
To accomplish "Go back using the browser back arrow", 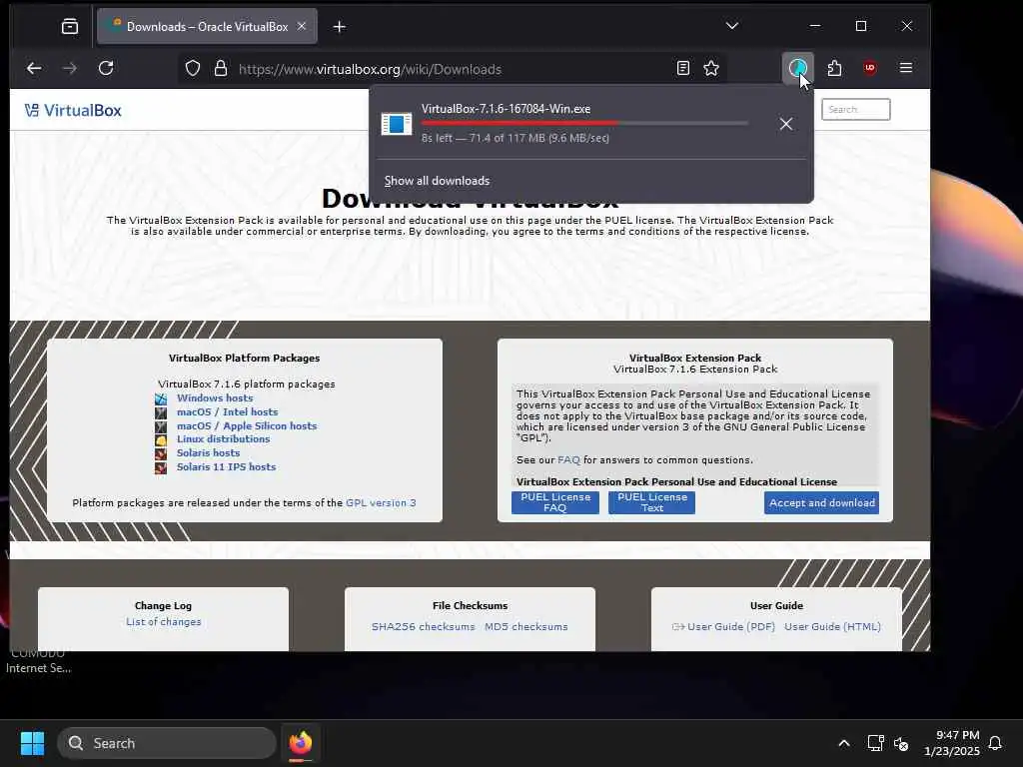I will click(x=34, y=68).
